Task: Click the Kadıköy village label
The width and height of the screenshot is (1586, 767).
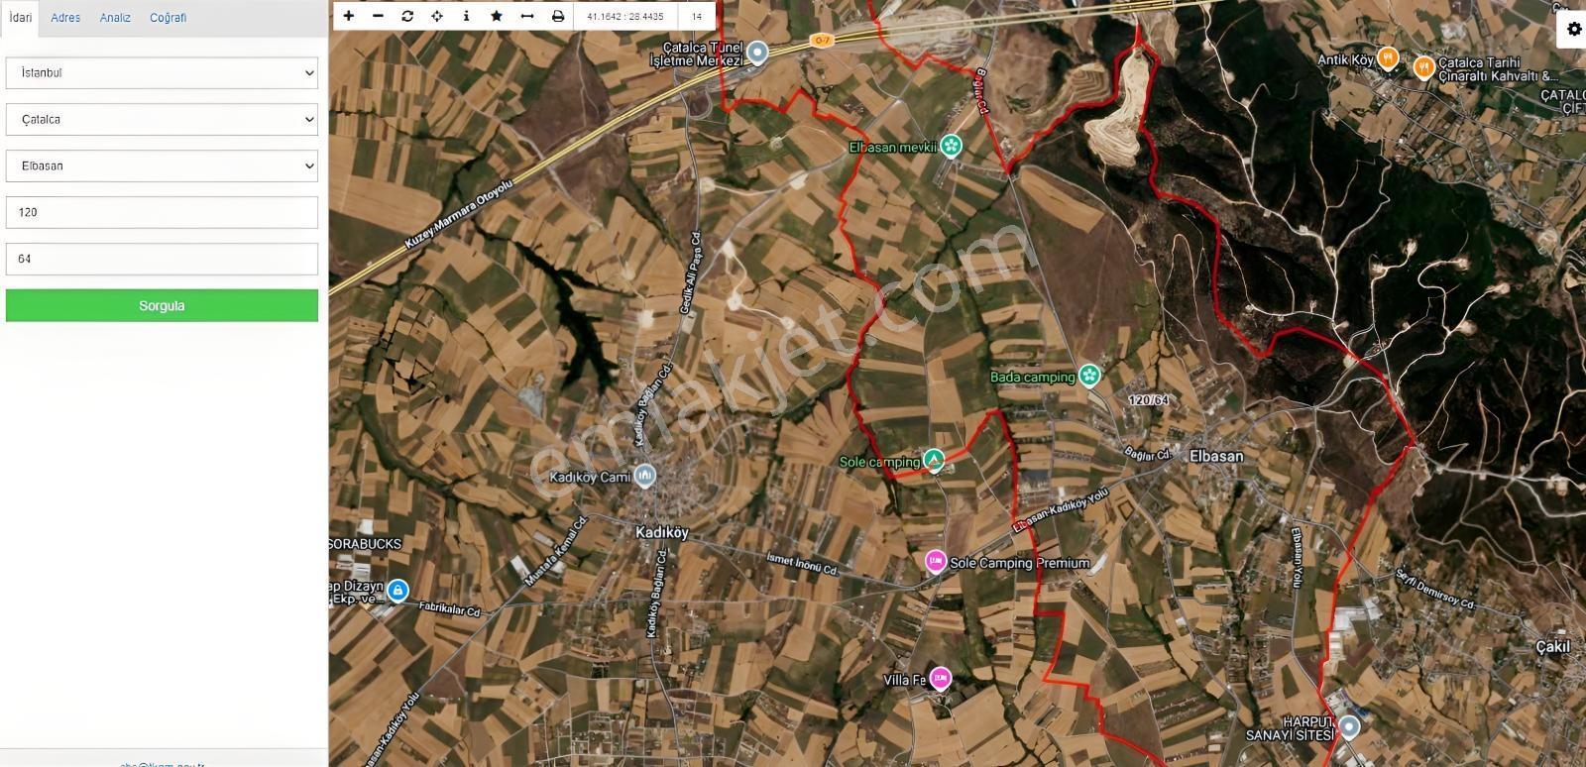Action: [x=661, y=532]
